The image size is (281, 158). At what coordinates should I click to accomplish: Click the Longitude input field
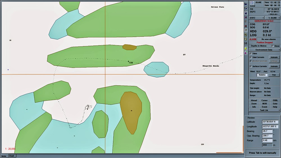pos(270,127)
